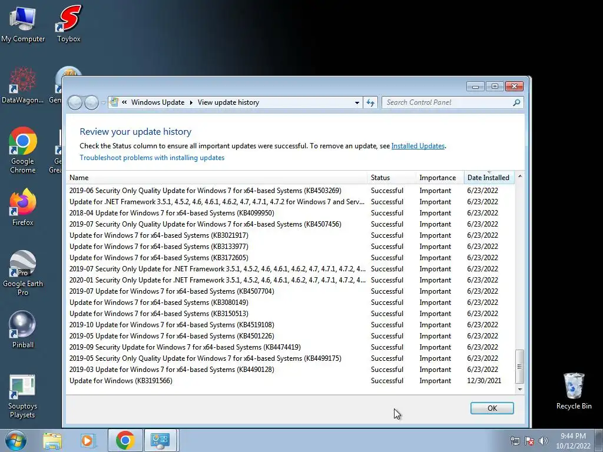Sort by the Date Installed column

click(x=489, y=178)
